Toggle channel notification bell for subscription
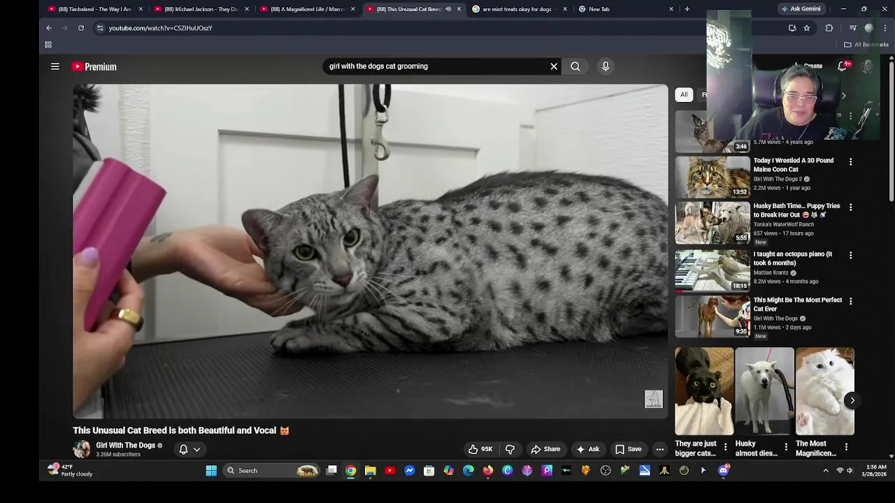895x503 pixels. (183, 449)
